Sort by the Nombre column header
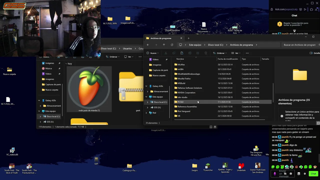The image size is (320, 180). click(x=180, y=59)
